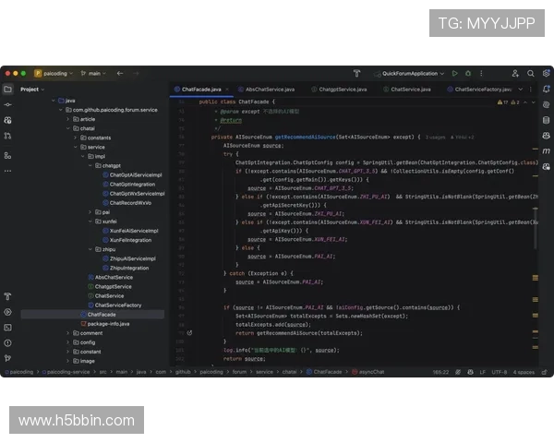Image resolution: width=554 pixels, height=443 pixels.
Task: Open the main branch dropdown
Action: 94,73
